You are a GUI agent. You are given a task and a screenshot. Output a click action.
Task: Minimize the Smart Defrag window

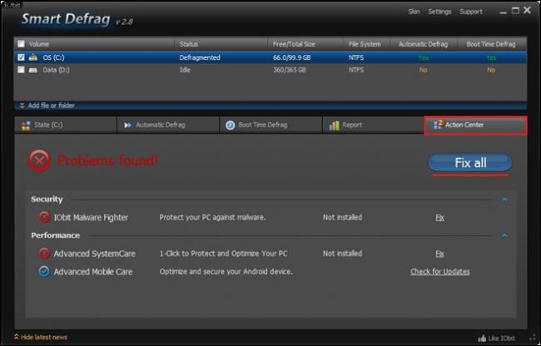(503, 12)
